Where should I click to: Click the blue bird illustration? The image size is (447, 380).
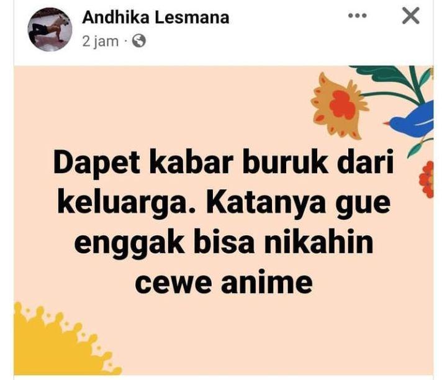point(409,118)
